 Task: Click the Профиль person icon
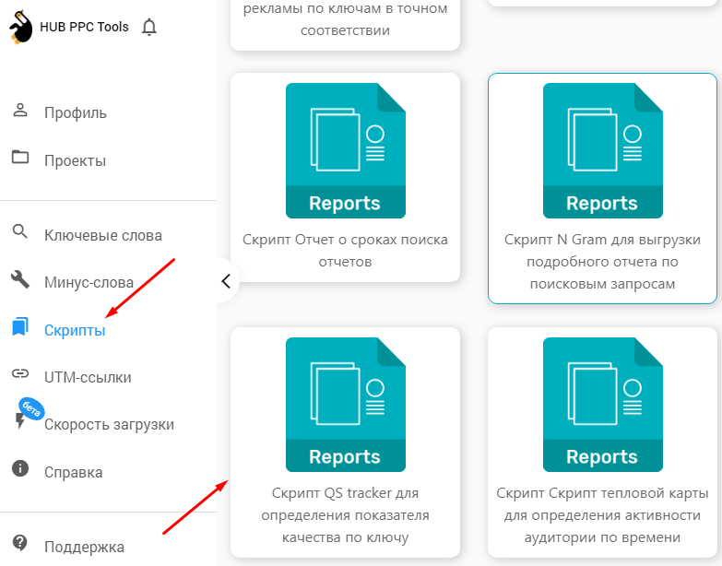19,111
